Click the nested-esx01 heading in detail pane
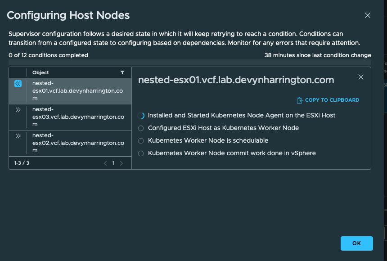Viewport: 387px width, 261px height. 236,80
